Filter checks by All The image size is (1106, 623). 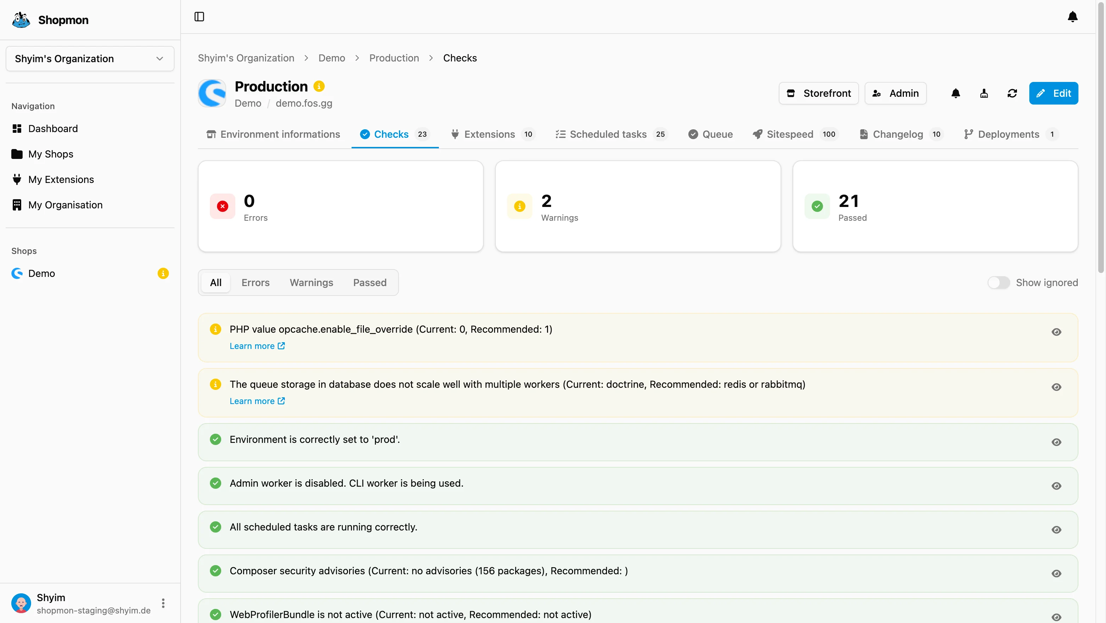216,282
